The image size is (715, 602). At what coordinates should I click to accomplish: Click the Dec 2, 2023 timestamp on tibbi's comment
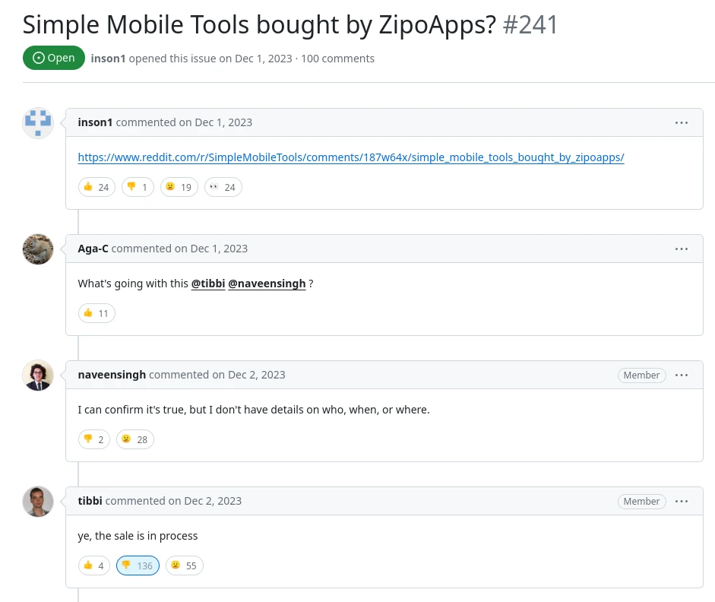coord(213,501)
